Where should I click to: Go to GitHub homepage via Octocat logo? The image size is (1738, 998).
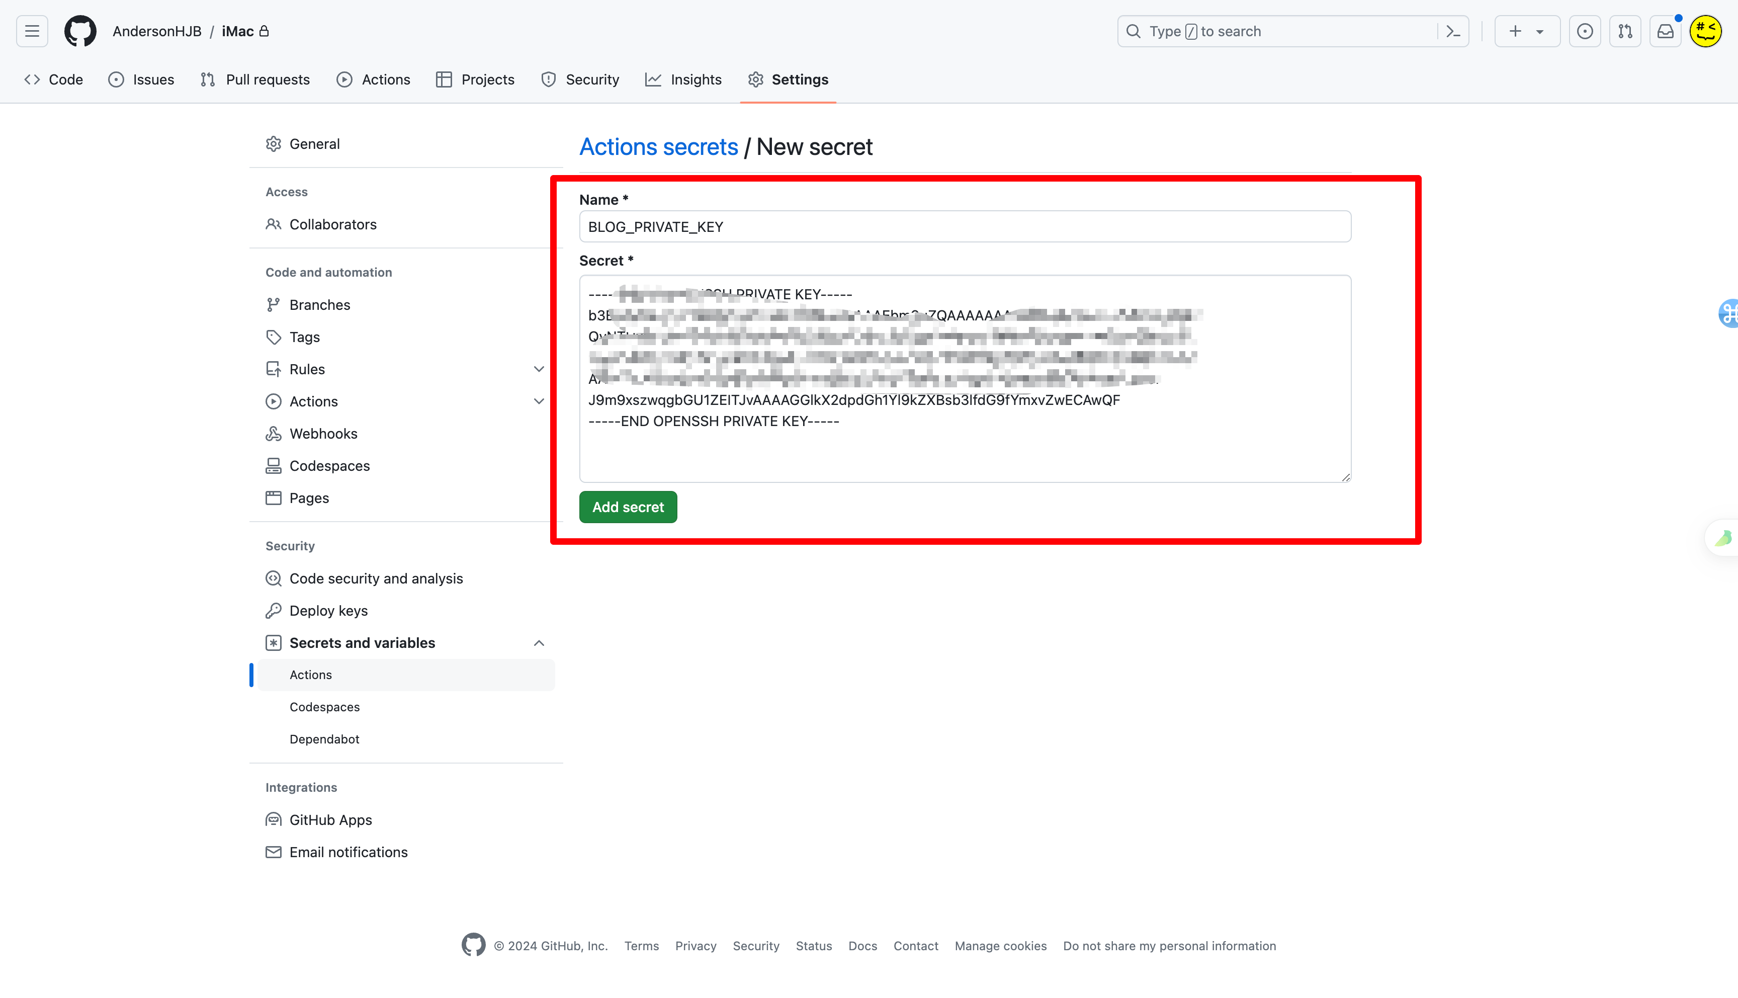pyautogui.click(x=80, y=32)
